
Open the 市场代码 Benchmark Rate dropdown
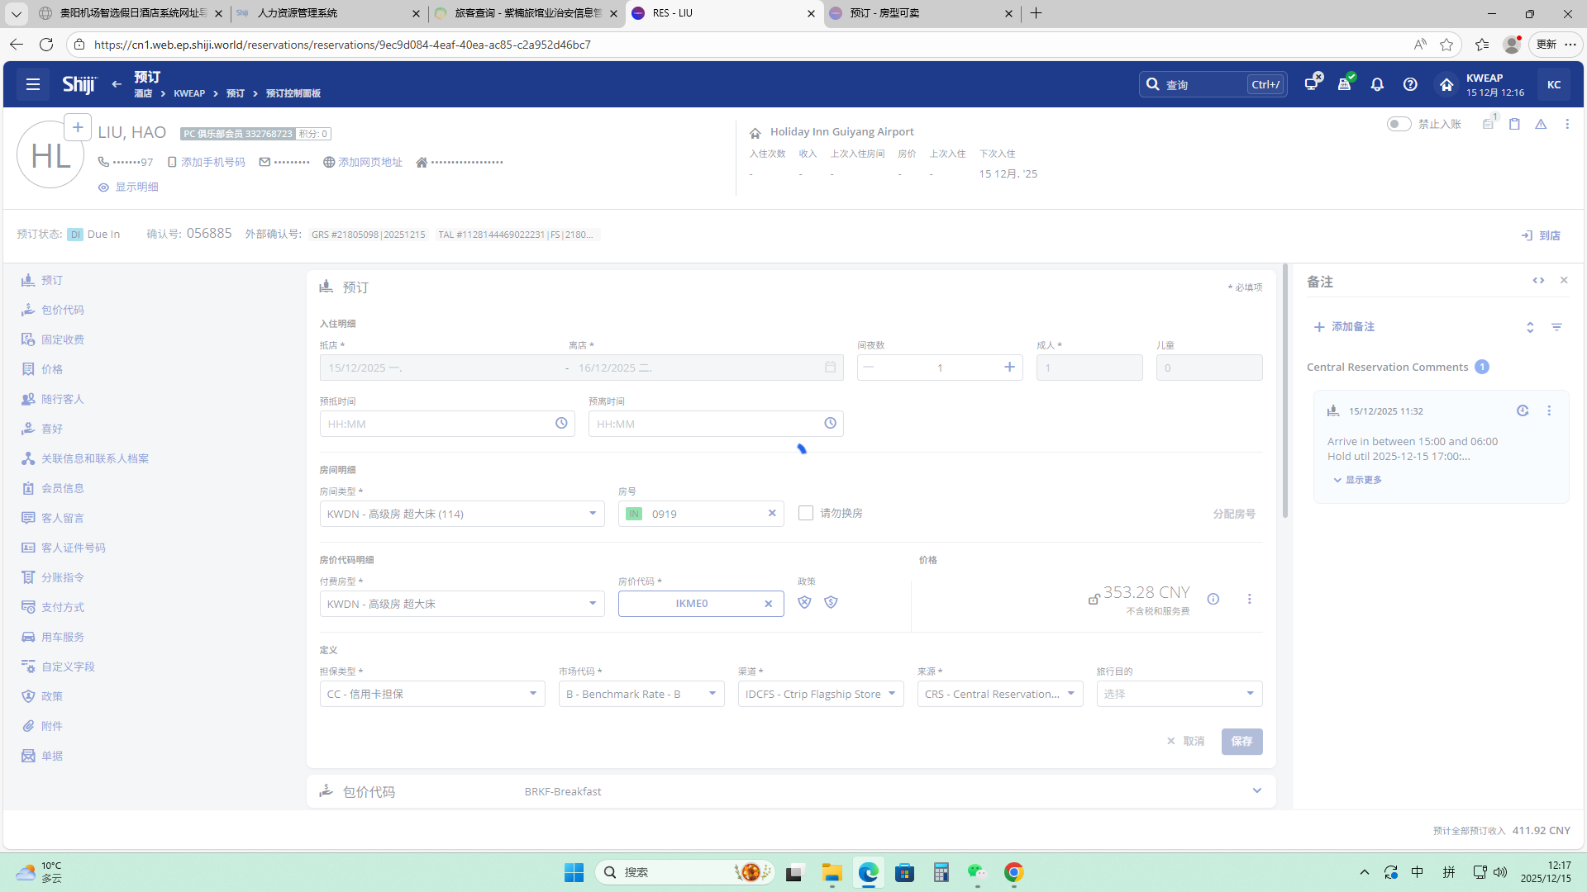pyautogui.click(x=641, y=694)
